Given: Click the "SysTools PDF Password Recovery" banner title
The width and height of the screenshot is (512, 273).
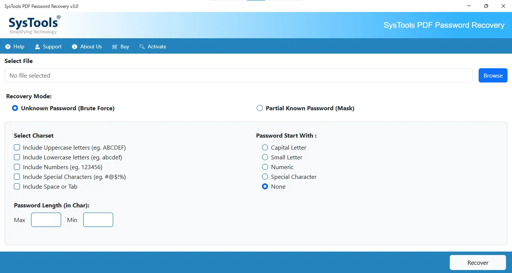Looking at the screenshot, I should tap(444, 25).
